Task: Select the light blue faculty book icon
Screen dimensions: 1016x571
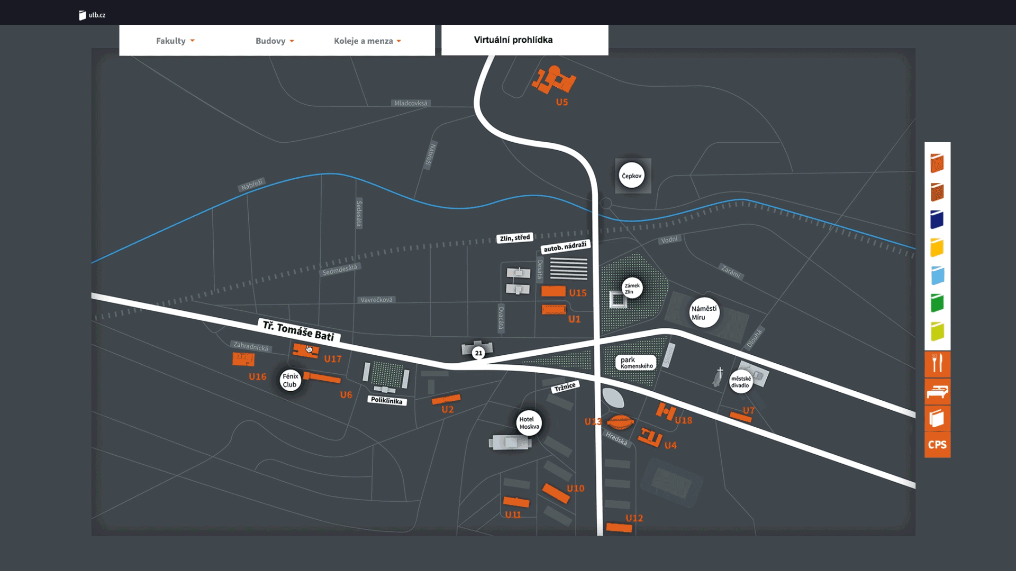Action: point(937,275)
